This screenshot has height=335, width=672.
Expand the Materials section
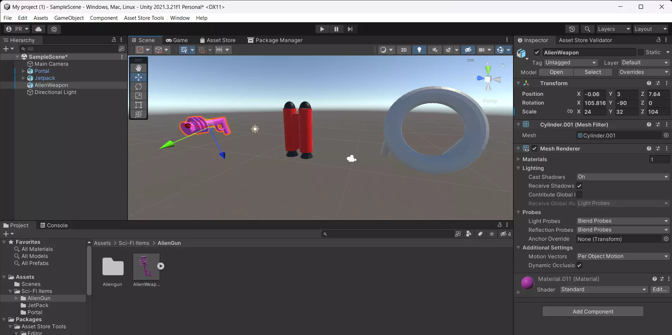coord(518,159)
